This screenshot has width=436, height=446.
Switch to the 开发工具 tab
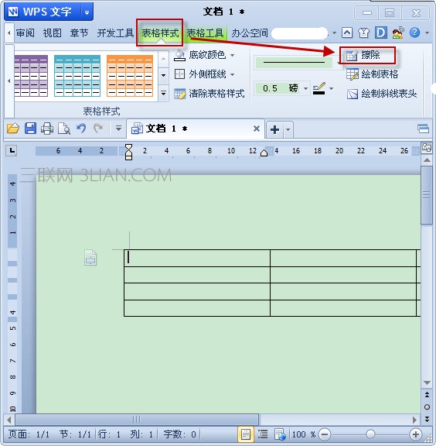[x=115, y=33]
